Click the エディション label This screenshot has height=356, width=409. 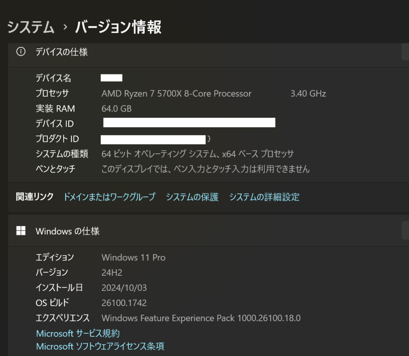click(55, 257)
